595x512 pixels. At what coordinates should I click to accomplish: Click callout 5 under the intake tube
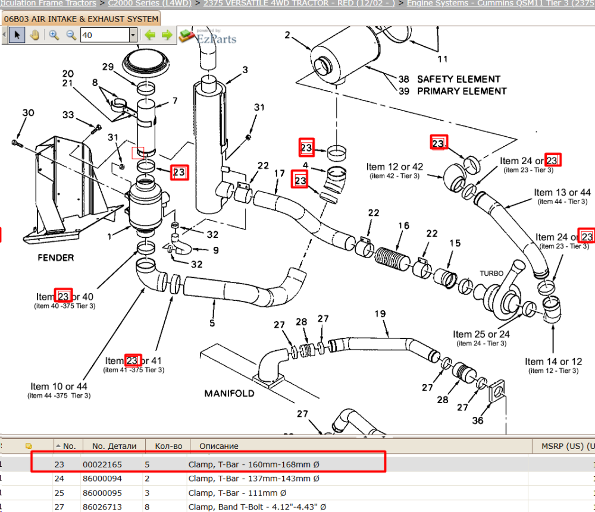pos(212,323)
